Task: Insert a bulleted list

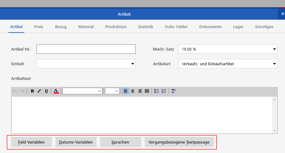Action: coord(157,91)
